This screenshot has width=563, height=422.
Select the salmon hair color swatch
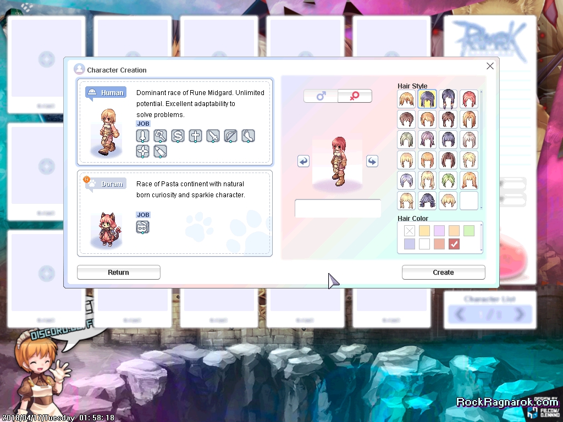click(x=439, y=244)
